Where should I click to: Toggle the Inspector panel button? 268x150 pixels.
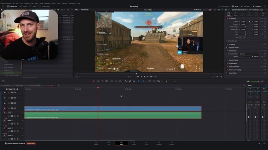[x=257, y=7]
